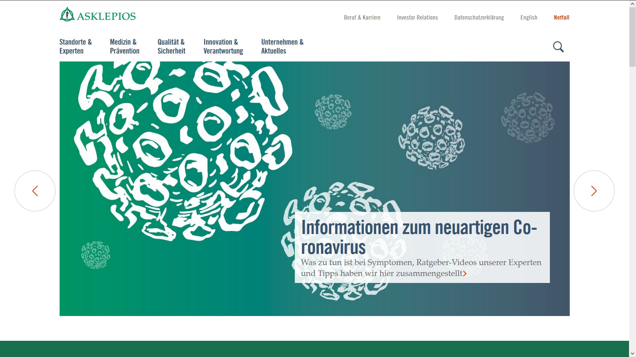Click orange chevron after zusammengestellt
The height and width of the screenshot is (357, 636).
tap(465, 274)
